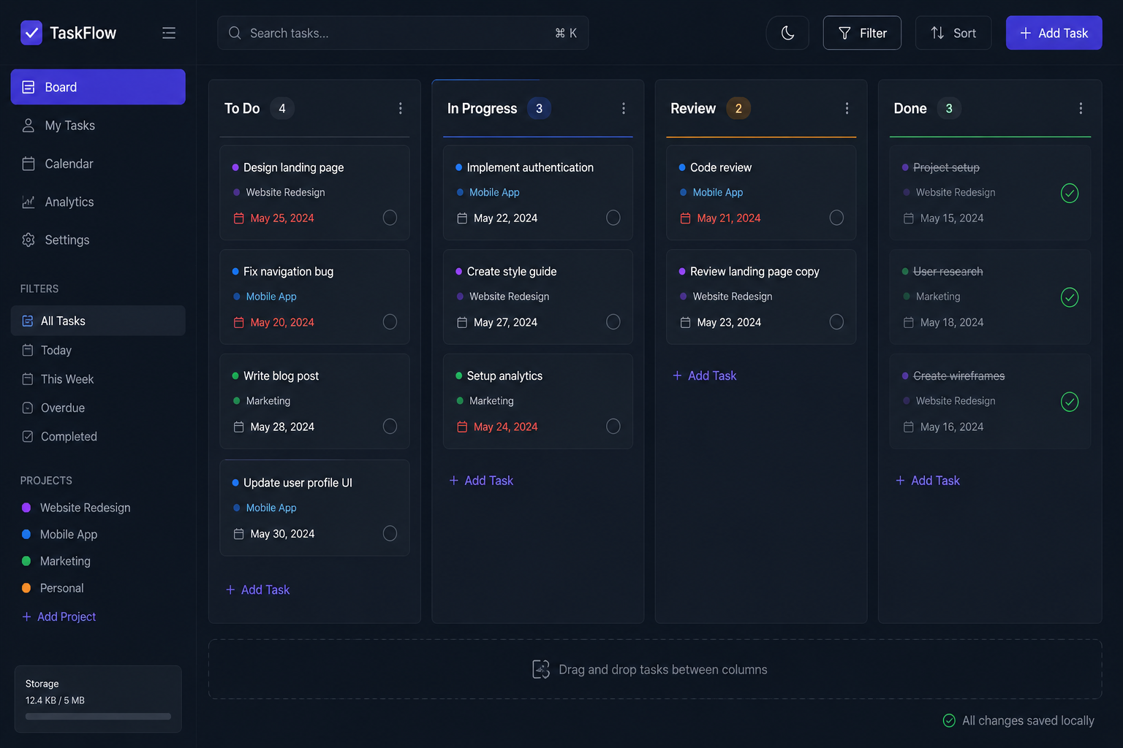The width and height of the screenshot is (1123, 748).
Task: Mark Fix navigation bug as complete
Action: point(390,322)
